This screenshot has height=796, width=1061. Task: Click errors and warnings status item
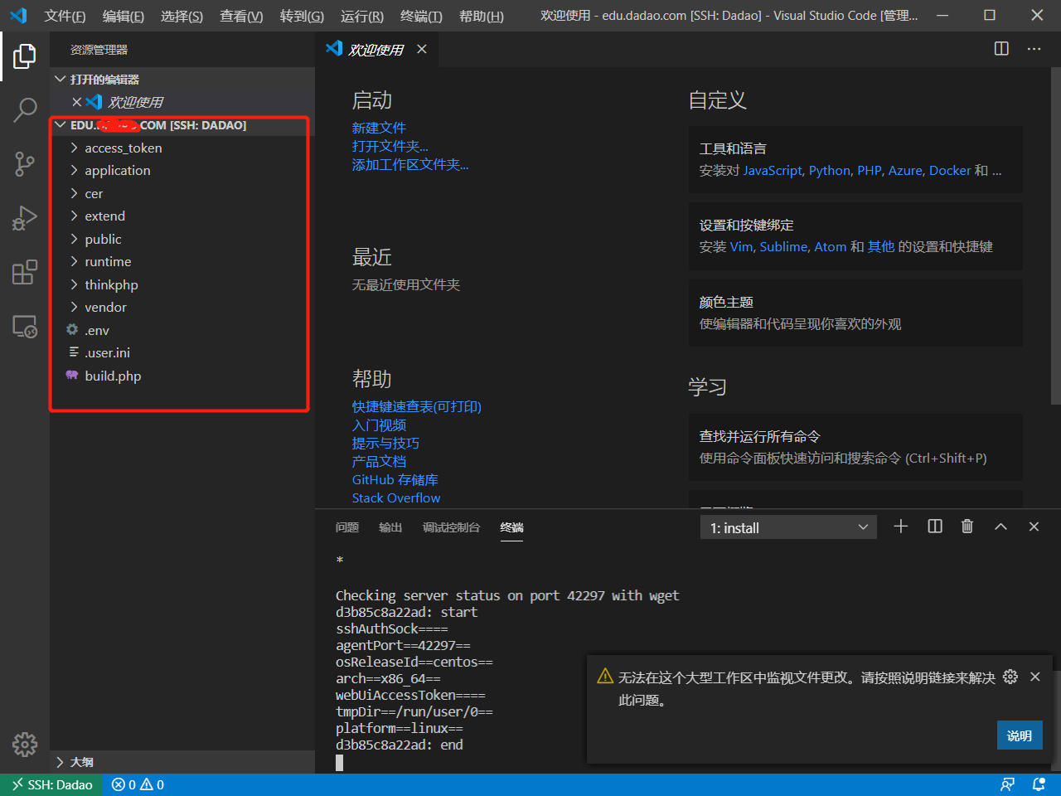(138, 784)
